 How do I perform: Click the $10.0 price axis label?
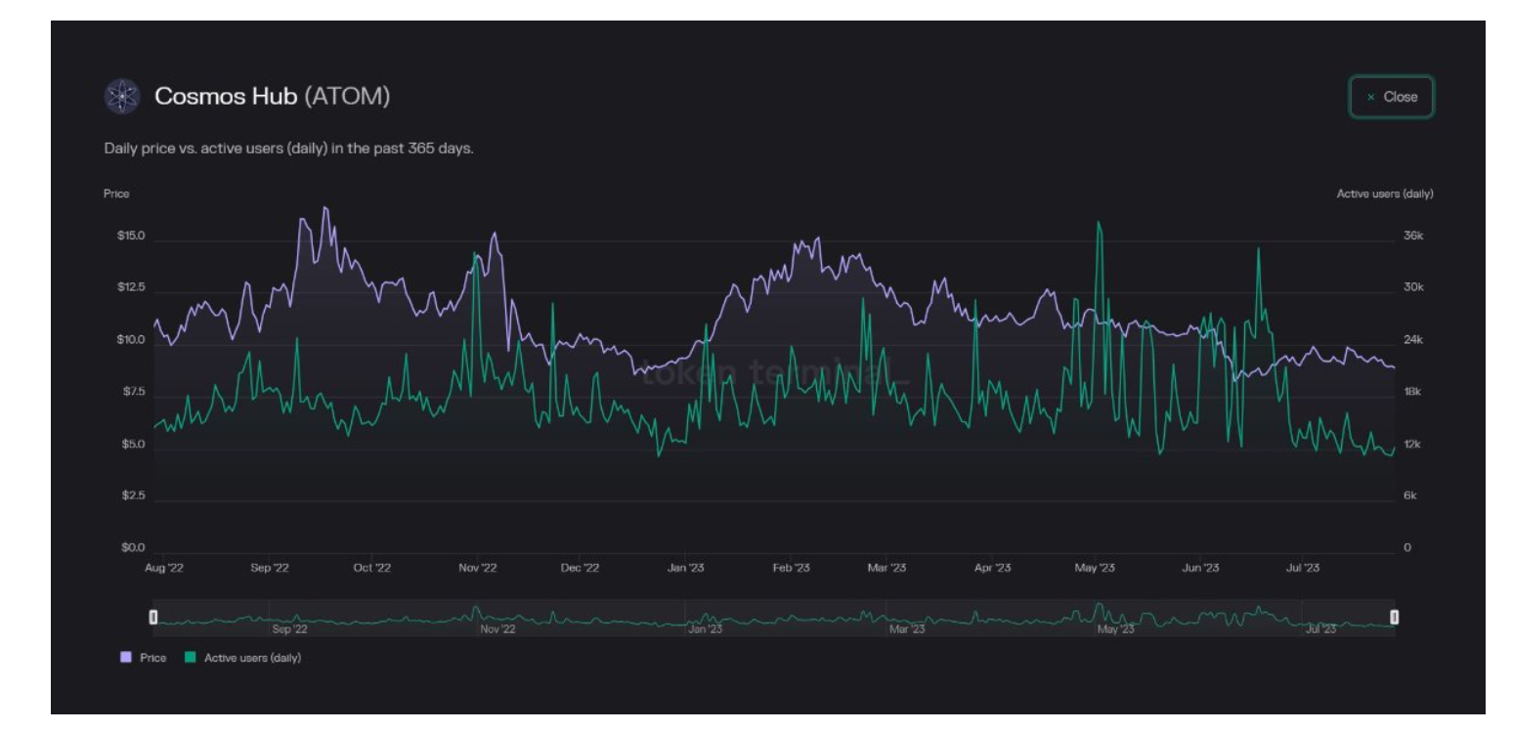130,340
